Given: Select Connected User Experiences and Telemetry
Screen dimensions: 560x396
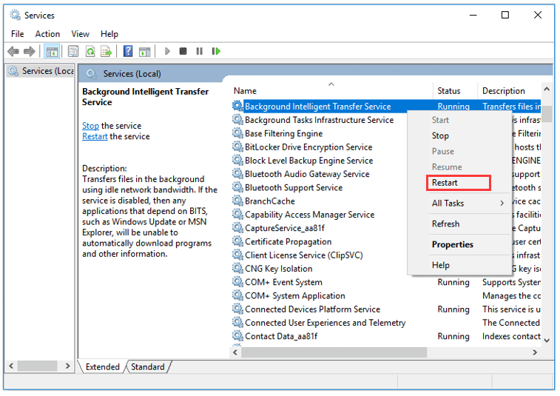Looking at the screenshot, I should 385,323.
